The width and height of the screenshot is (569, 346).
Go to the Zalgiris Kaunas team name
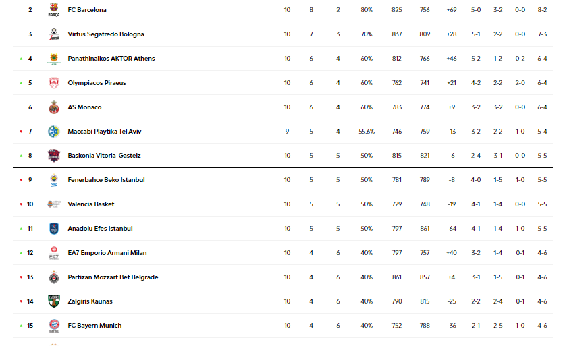(90, 301)
